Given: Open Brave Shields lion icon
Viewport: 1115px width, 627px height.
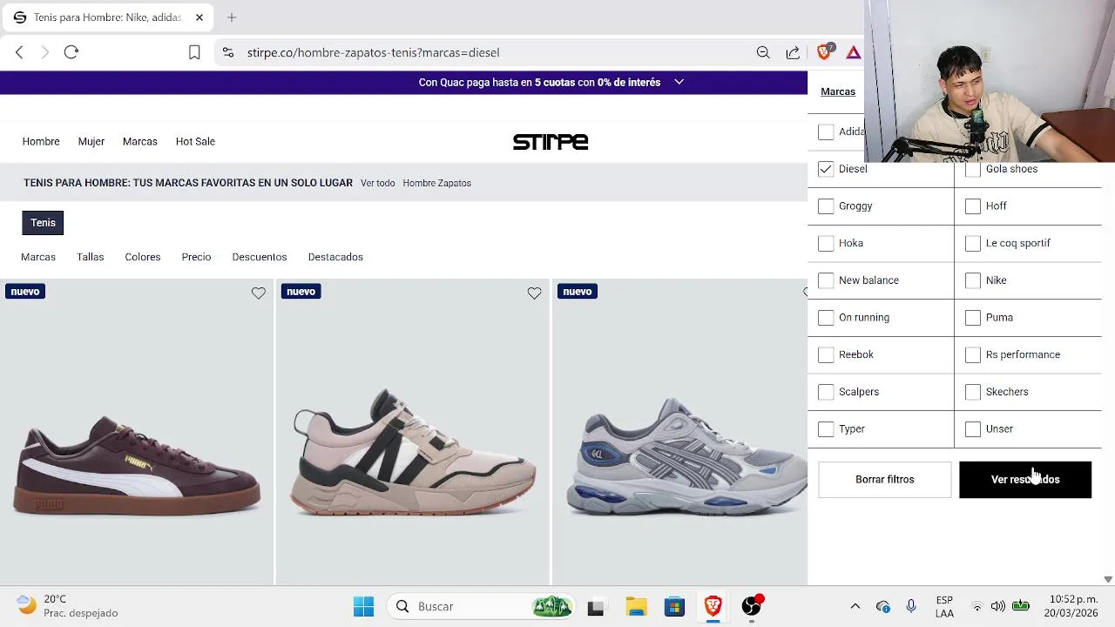Looking at the screenshot, I should 824,52.
